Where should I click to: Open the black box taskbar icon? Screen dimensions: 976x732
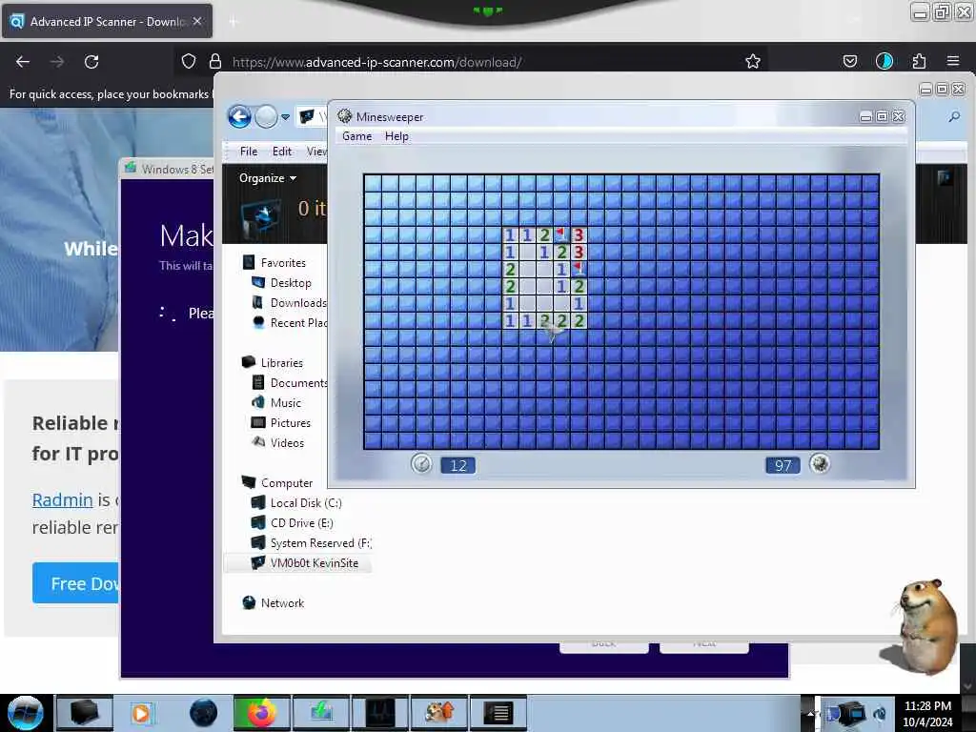[84, 713]
